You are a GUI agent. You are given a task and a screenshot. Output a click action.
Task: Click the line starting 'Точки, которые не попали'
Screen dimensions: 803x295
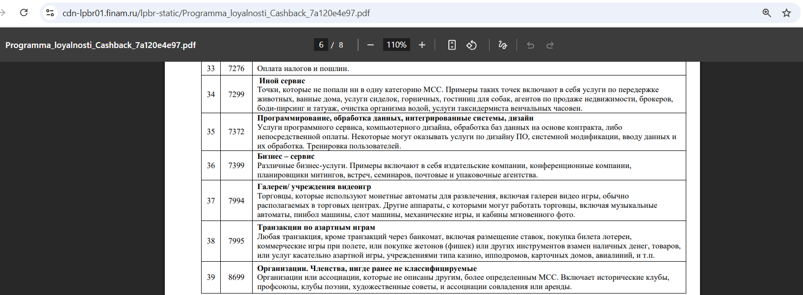point(458,90)
